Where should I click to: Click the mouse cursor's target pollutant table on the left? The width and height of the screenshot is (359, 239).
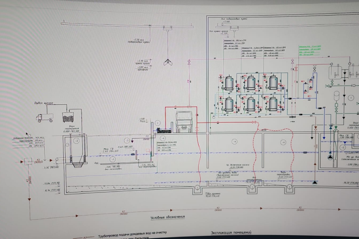coord(29,142)
